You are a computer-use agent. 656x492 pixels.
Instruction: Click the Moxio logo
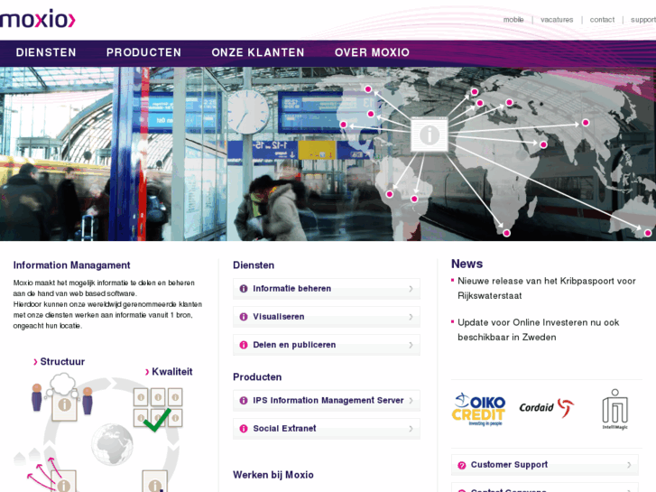(38, 19)
